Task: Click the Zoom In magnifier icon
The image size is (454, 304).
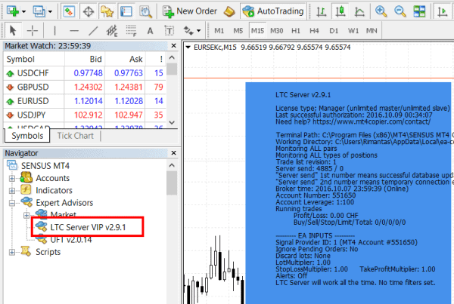Action: 381,11
